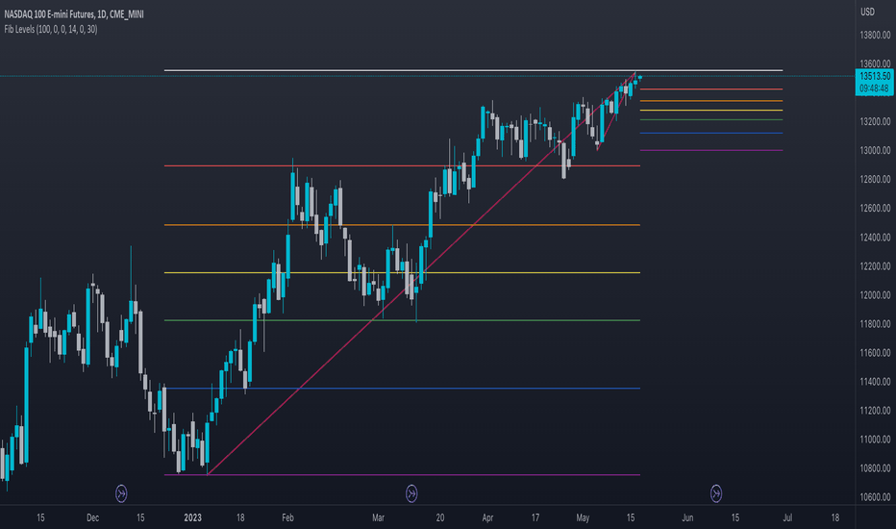Click the December event marker icon
Viewport: 896px width, 529px height.
click(121, 493)
